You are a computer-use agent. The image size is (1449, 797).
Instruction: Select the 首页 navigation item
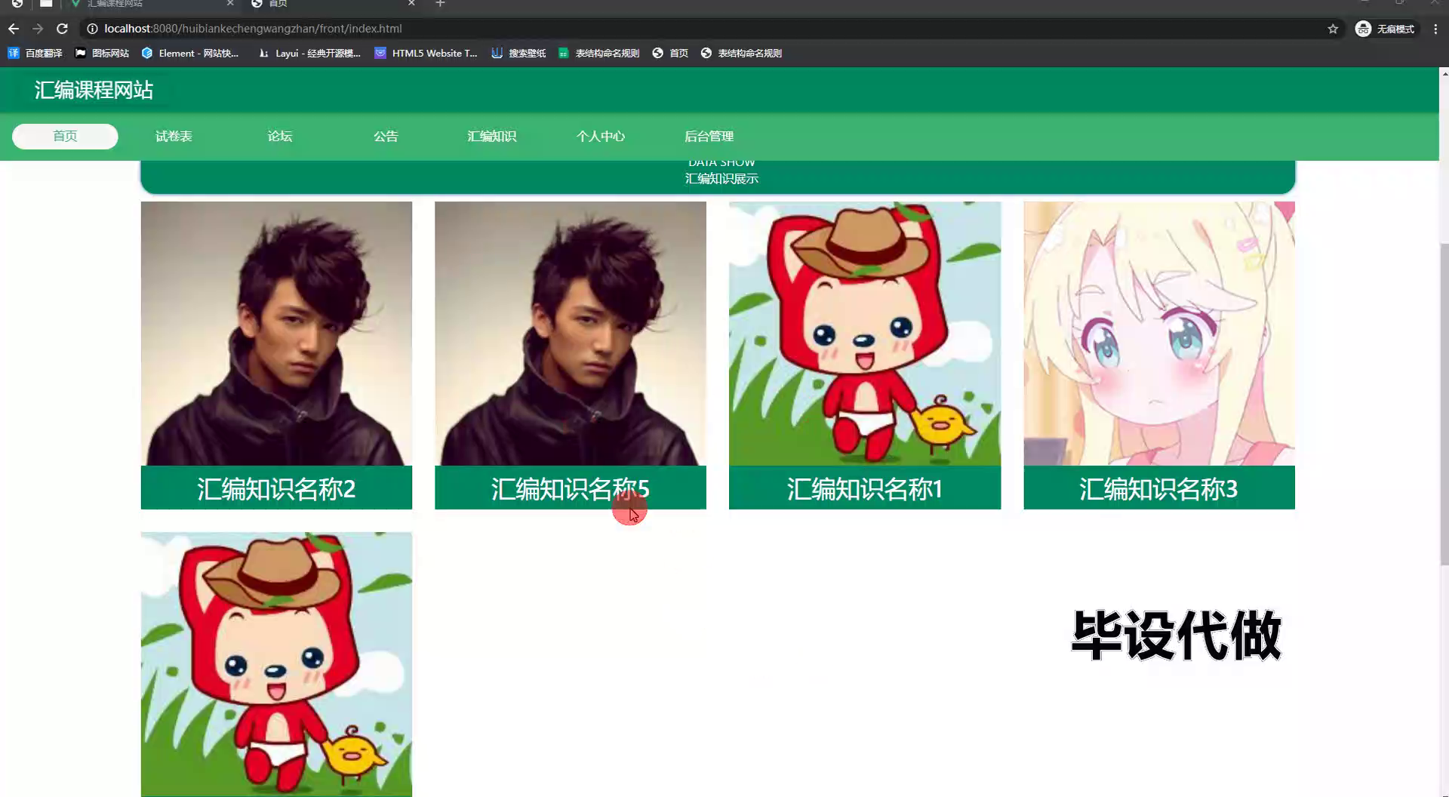[x=65, y=136]
